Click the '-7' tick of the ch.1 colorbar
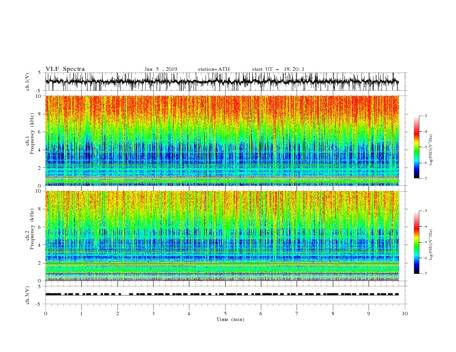 click(424, 178)
